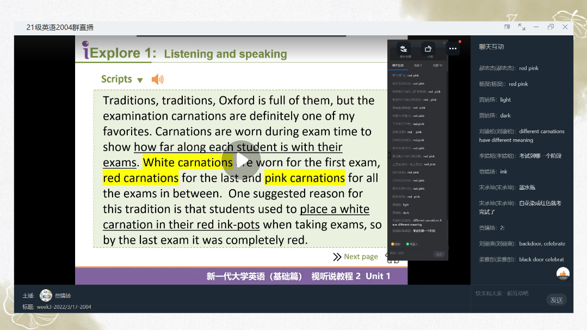Click the chat message 'black door celebrat'
587x330 pixels.
[x=541, y=259]
